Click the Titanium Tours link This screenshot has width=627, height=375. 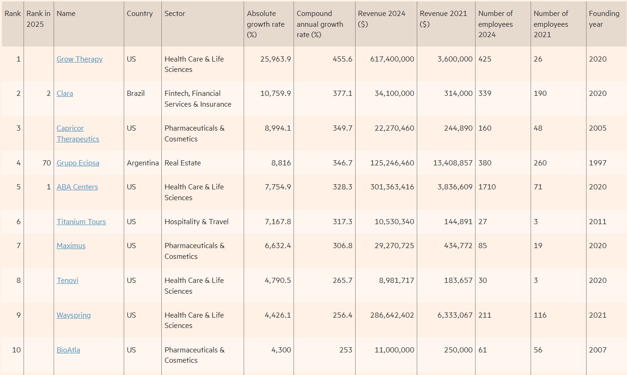click(x=81, y=222)
